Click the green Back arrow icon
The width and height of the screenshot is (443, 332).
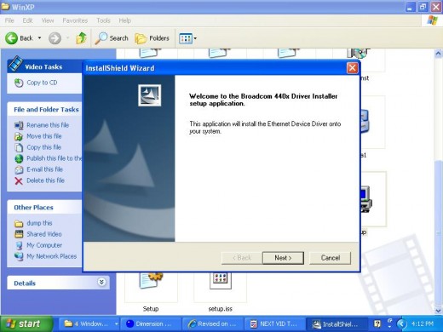11,38
